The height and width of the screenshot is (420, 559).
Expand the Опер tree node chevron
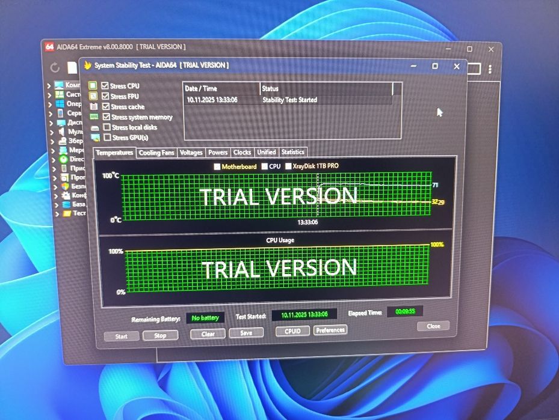click(x=51, y=105)
